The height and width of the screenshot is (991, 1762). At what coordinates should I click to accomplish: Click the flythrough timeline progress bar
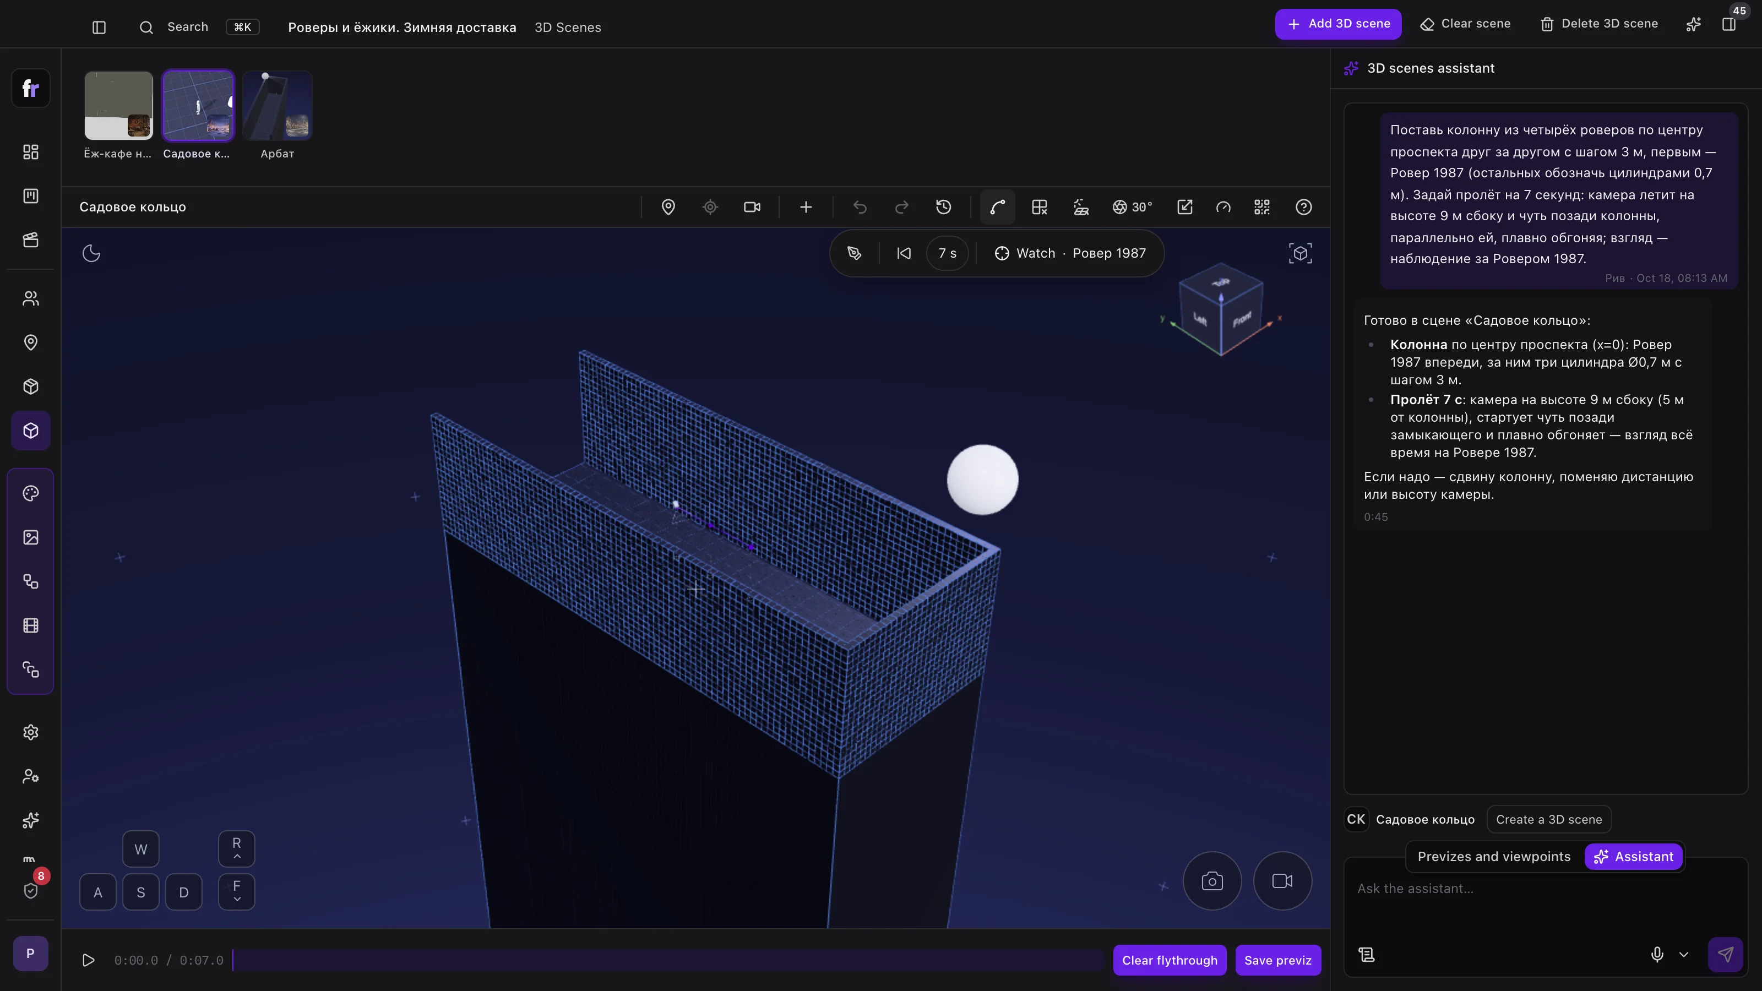[x=667, y=960]
